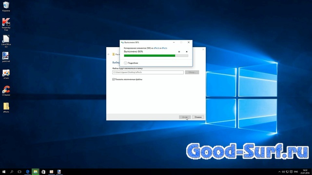
Task: Launch CCleaner from the desktop
Action: coord(6,91)
